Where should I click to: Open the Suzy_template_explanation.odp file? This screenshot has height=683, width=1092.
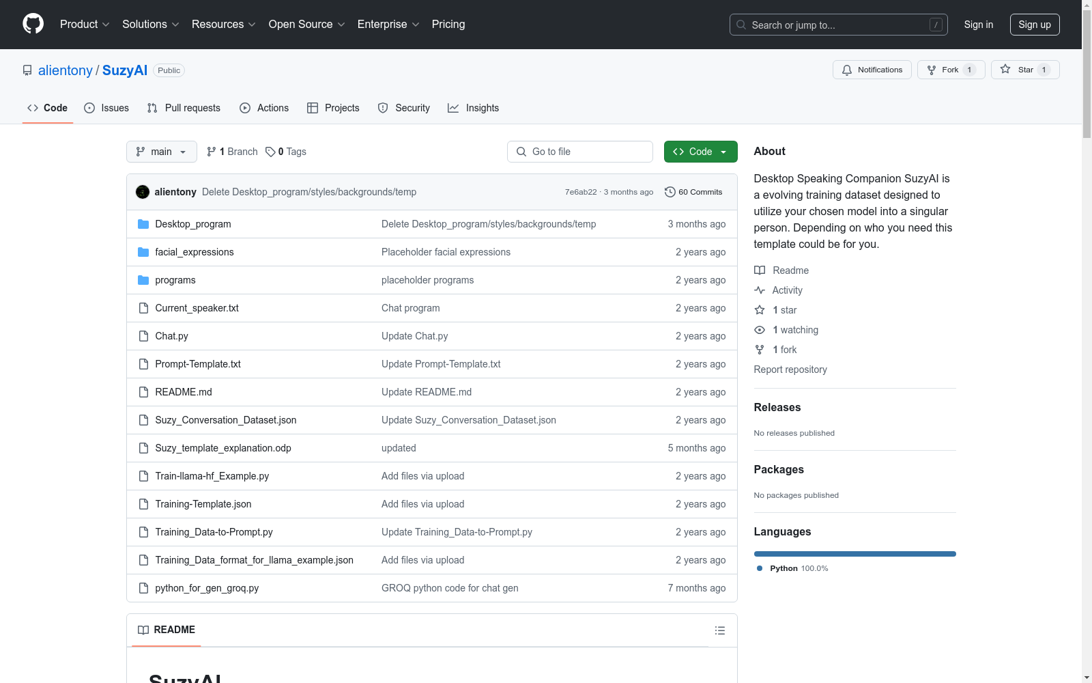223,448
